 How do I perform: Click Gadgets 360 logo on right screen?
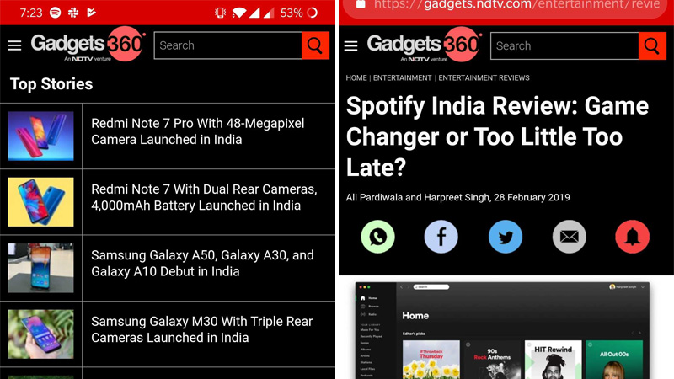coord(425,45)
